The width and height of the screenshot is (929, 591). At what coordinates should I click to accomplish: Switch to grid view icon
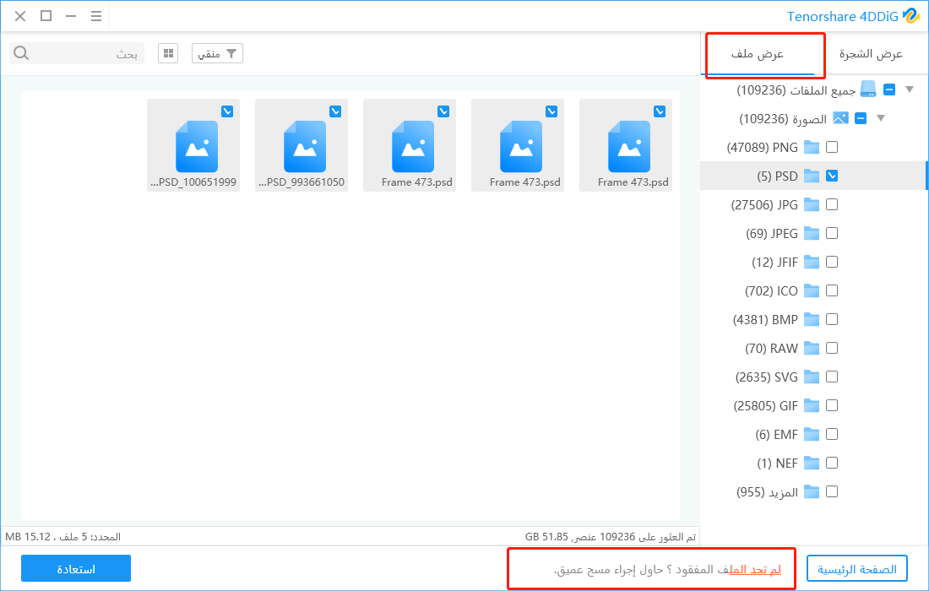point(168,53)
